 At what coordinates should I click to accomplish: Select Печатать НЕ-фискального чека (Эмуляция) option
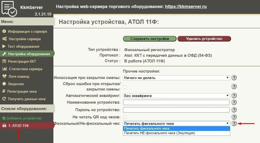point(177,133)
